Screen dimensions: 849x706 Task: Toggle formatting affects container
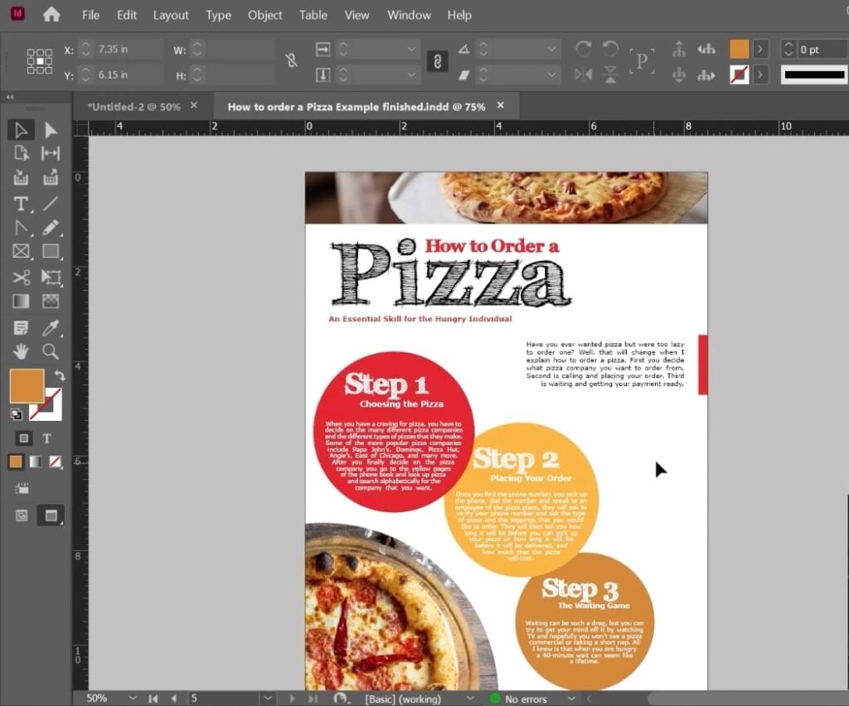pyautogui.click(x=23, y=438)
